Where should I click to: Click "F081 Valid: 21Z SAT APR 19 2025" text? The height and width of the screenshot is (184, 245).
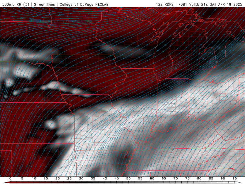click(x=210, y=4)
